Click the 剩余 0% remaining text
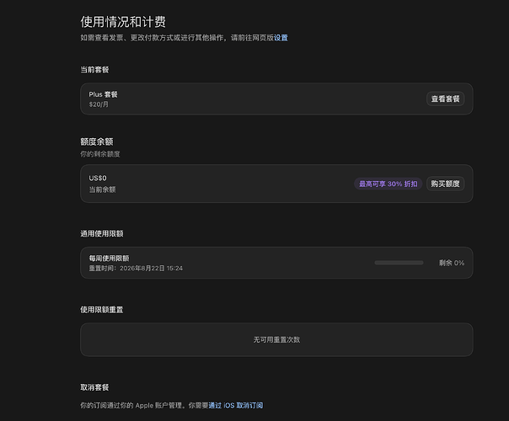 [452, 263]
